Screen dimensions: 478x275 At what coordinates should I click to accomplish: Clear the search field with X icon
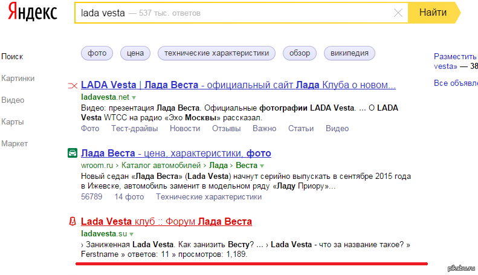[398, 13]
